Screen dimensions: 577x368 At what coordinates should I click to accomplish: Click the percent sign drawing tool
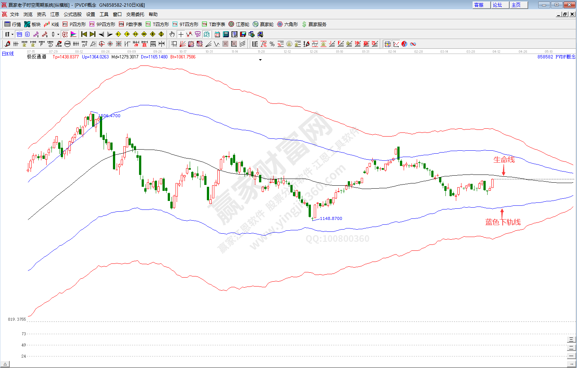(x=272, y=44)
